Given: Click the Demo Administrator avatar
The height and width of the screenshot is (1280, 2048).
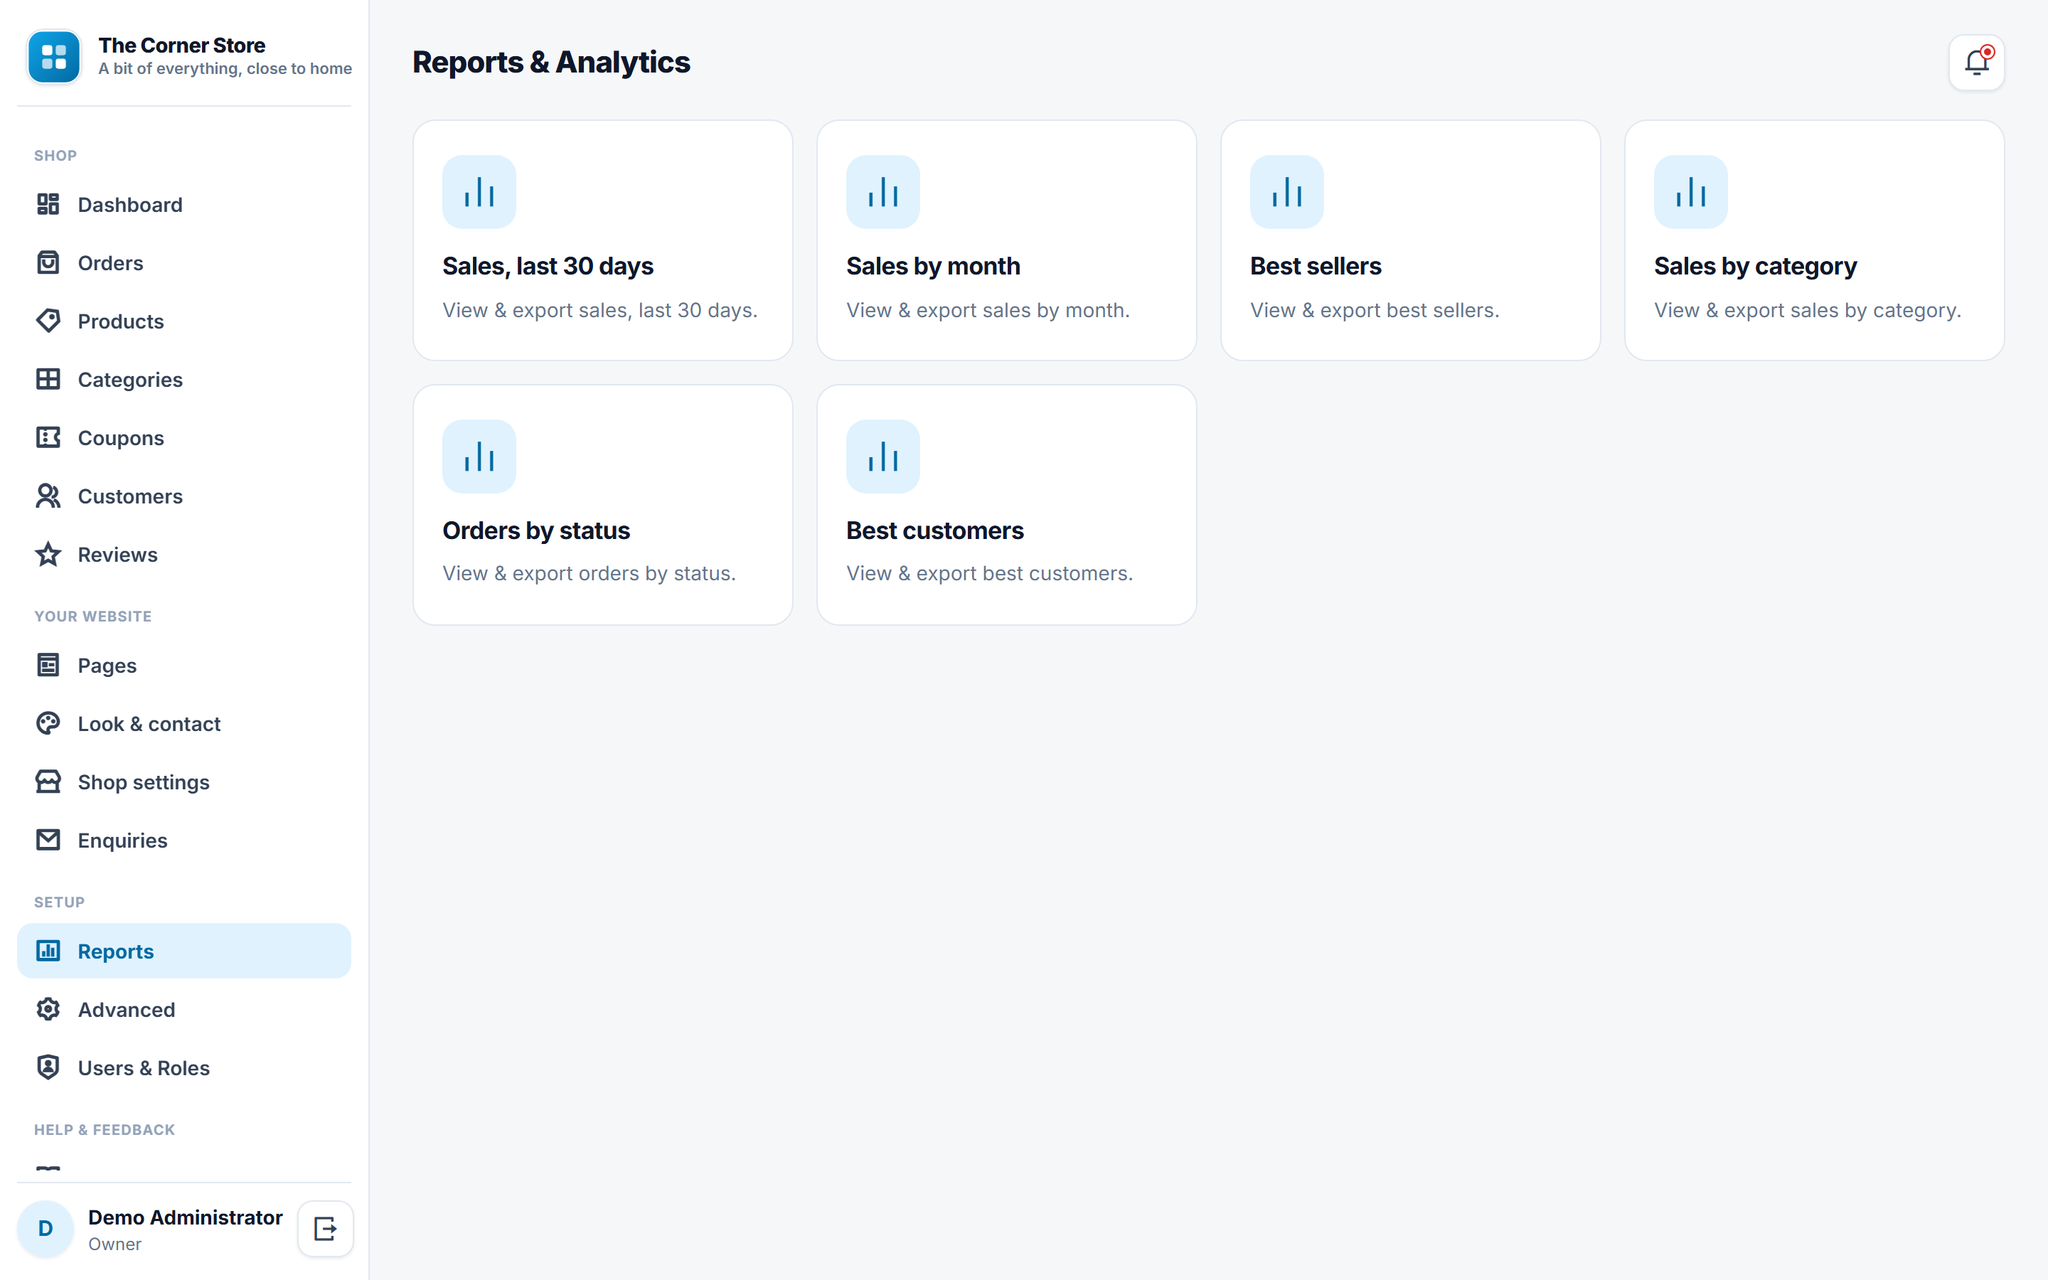Looking at the screenshot, I should coord(46,1228).
